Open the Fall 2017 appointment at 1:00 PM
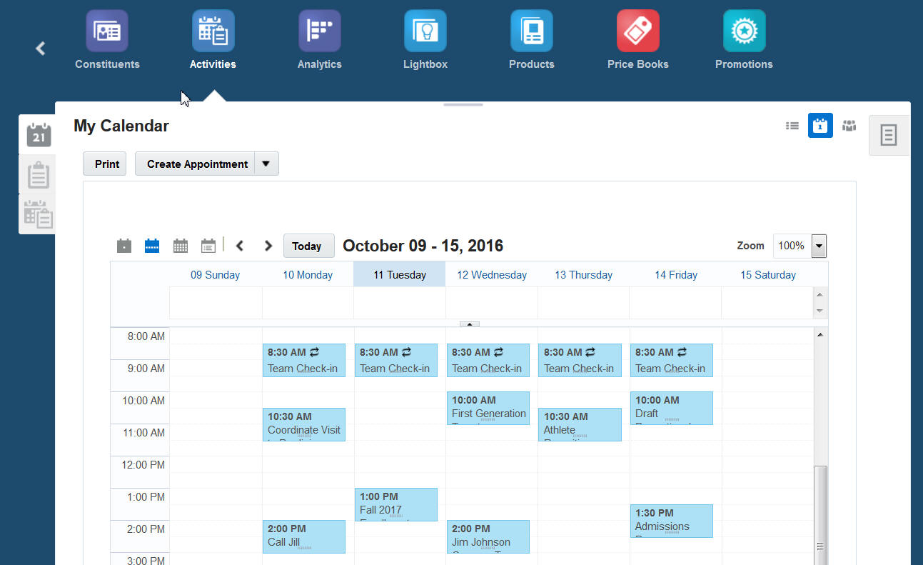The height and width of the screenshot is (565, 923). click(396, 504)
